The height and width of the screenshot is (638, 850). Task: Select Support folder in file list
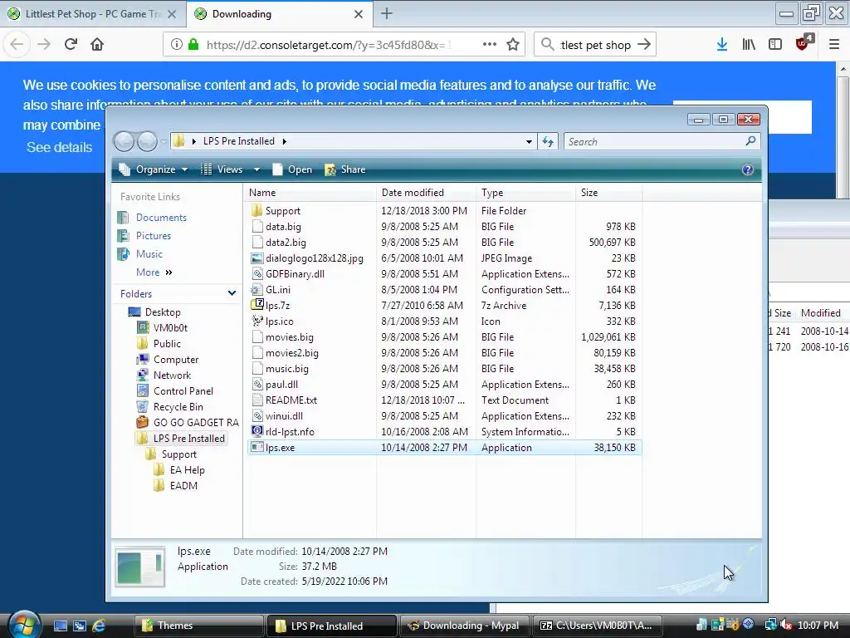point(282,211)
